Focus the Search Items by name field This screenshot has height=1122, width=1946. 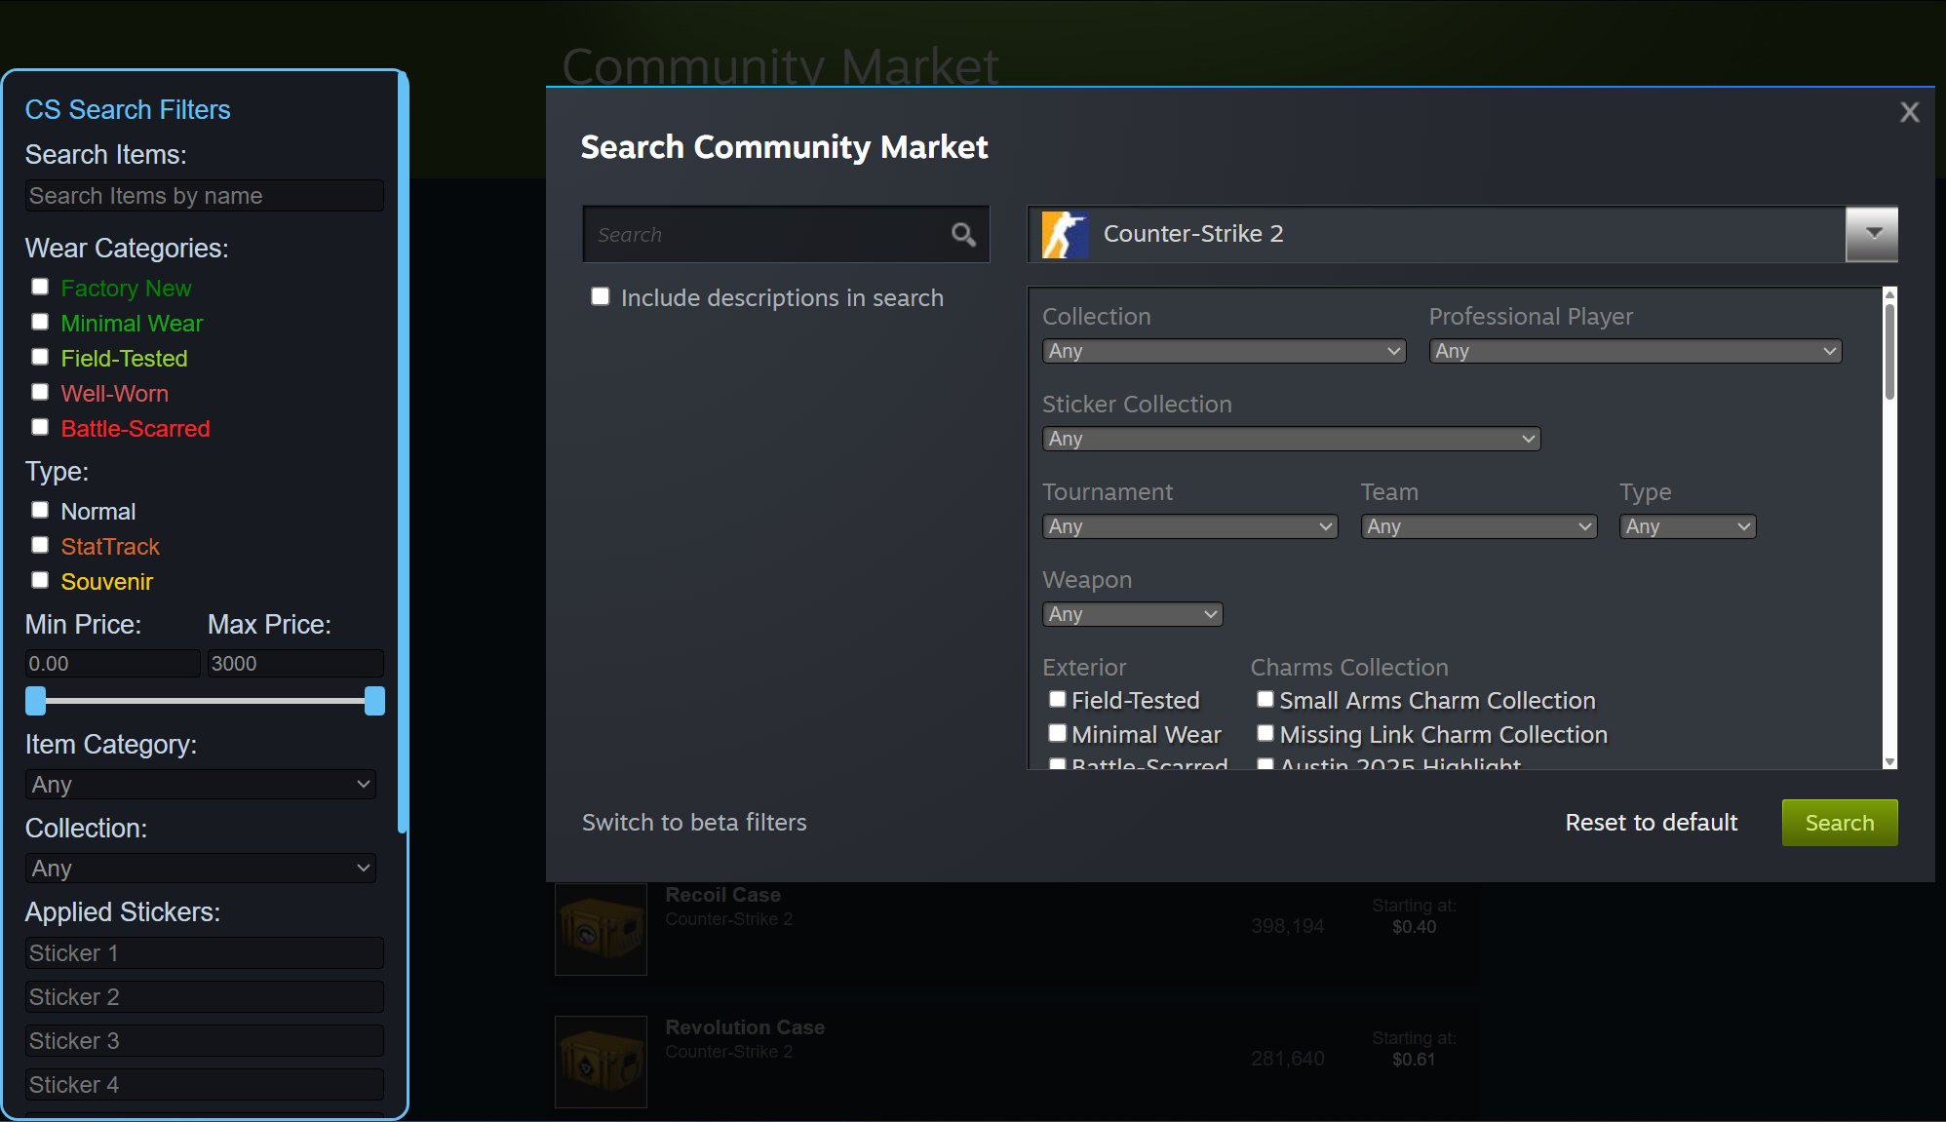click(205, 196)
